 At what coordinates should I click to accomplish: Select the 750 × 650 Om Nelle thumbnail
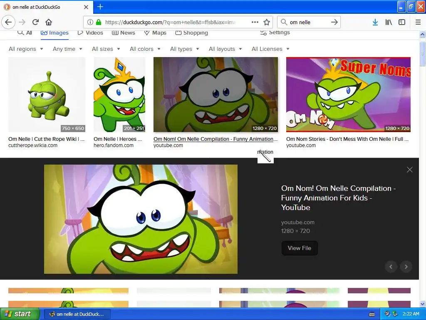click(x=47, y=95)
